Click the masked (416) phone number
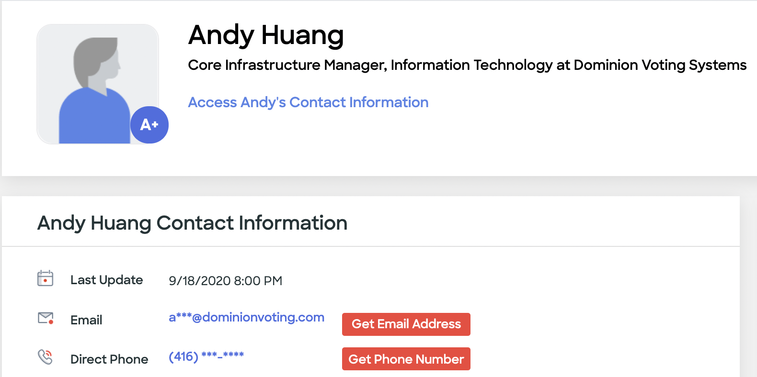757x377 pixels. click(206, 356)
